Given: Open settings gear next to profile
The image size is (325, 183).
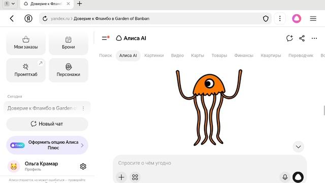Looking at the screenshot, I should (x=83, y=166).
